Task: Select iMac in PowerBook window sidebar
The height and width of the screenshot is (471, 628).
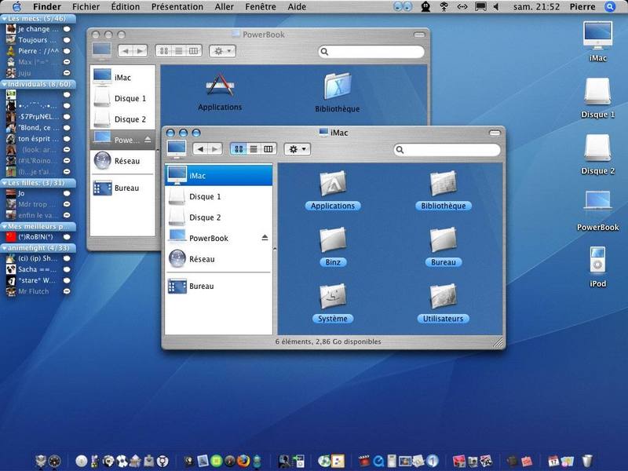Action: (x=122, y=77)
